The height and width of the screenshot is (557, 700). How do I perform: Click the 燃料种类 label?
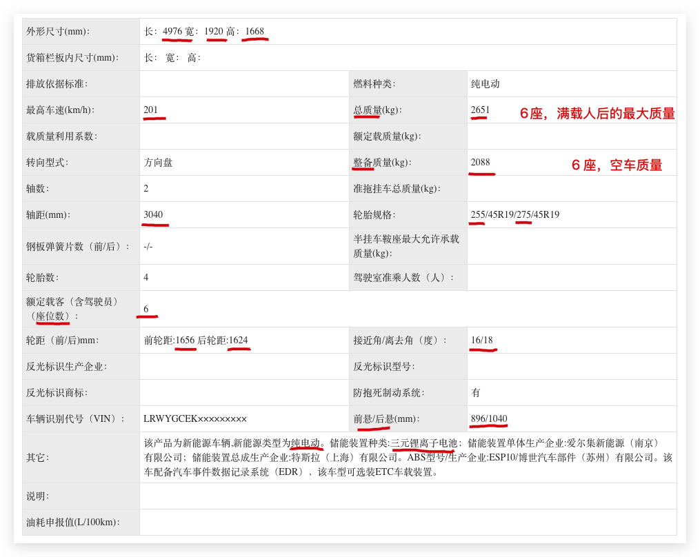pos(374,84)
